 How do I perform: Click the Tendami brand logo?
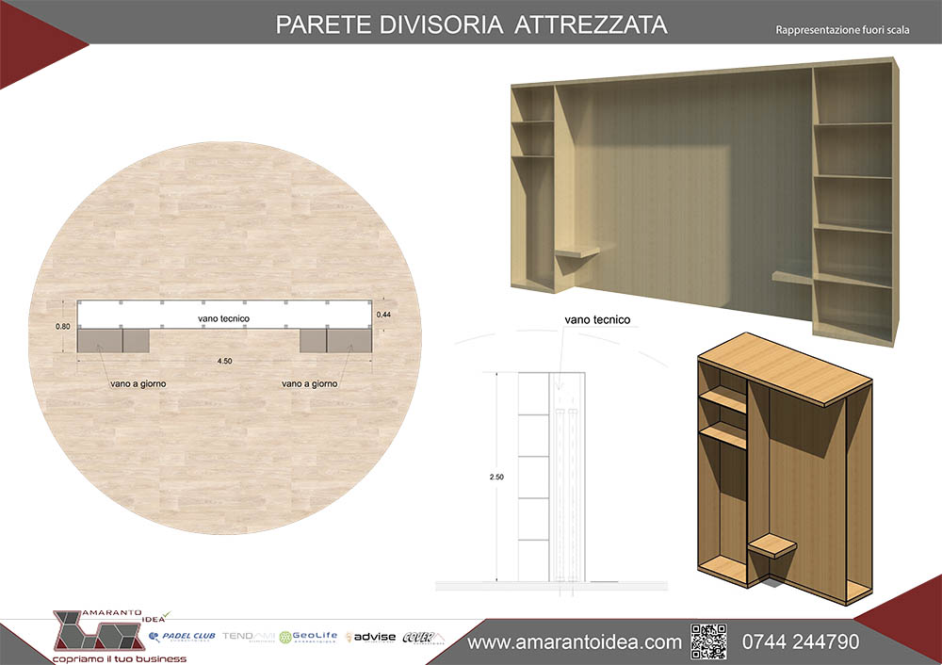pyautogui.click(x=248, y=637)
